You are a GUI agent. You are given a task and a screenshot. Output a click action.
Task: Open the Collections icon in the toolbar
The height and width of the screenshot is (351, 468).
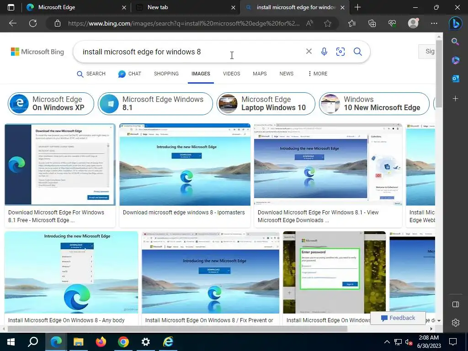[372, 23]
